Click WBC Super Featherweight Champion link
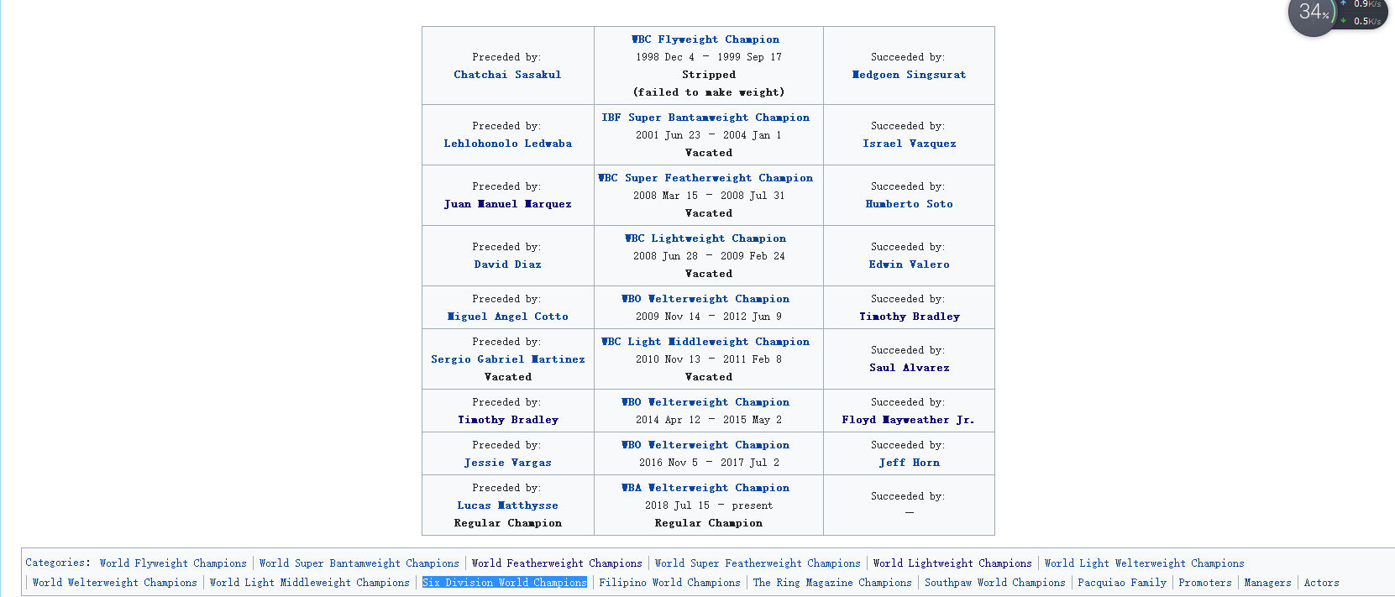This screenshot has height=597, width=1395. [705, 178]
